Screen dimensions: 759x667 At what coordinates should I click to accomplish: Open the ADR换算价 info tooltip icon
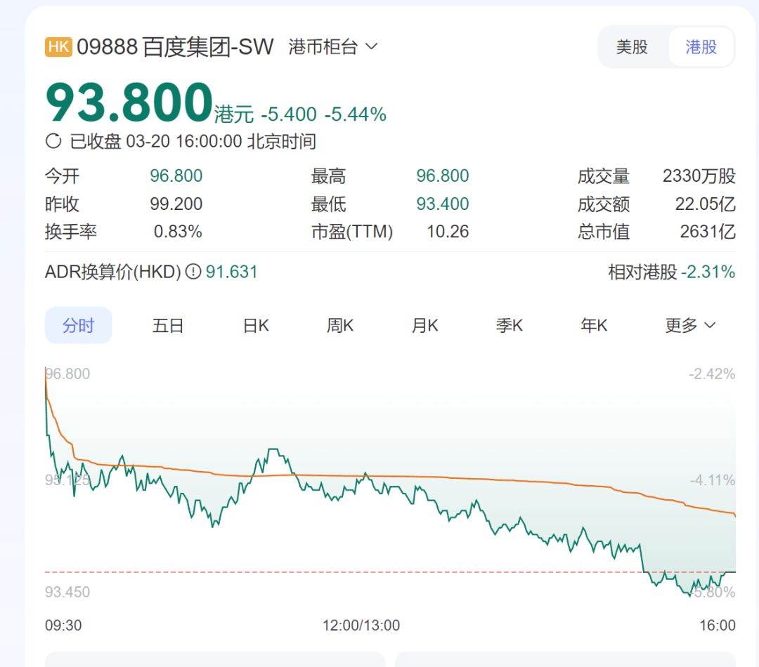195,271
